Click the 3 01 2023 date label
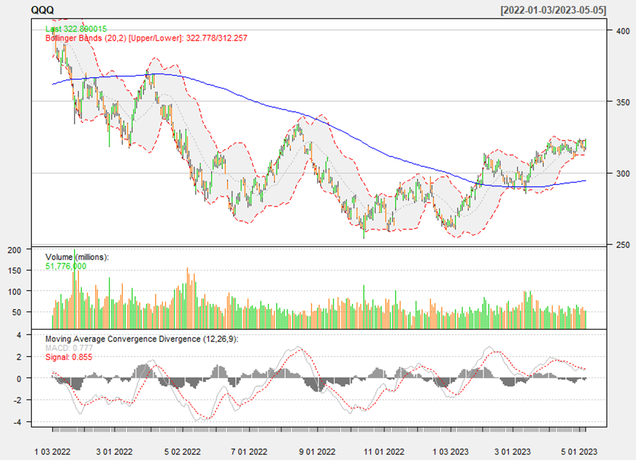Screen dimensions: 636x460 tap(512, 451)
